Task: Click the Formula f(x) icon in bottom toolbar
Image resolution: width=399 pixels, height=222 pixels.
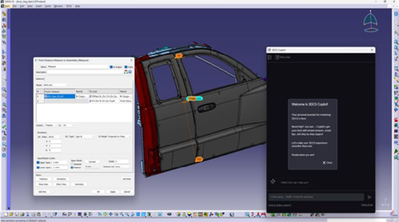Action: pos(64,215)
